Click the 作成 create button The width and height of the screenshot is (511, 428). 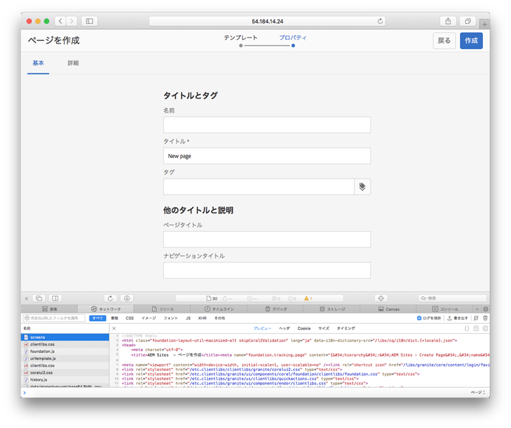point(471,41)
